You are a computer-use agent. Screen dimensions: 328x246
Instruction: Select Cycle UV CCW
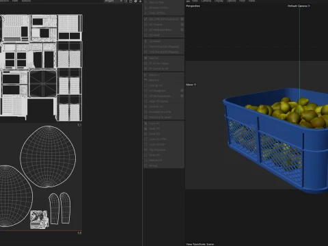coord(164,139)
